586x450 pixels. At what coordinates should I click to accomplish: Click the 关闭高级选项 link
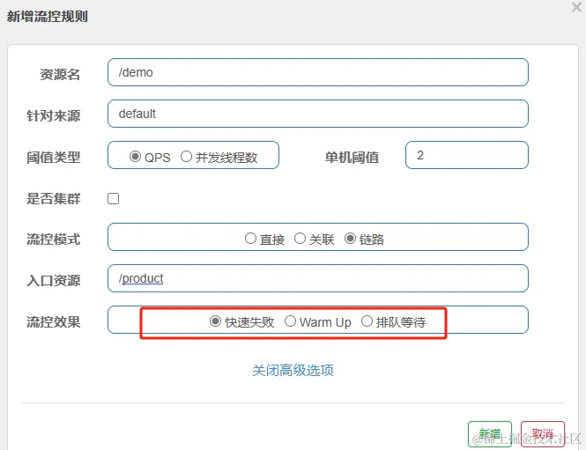pos(293,370)
